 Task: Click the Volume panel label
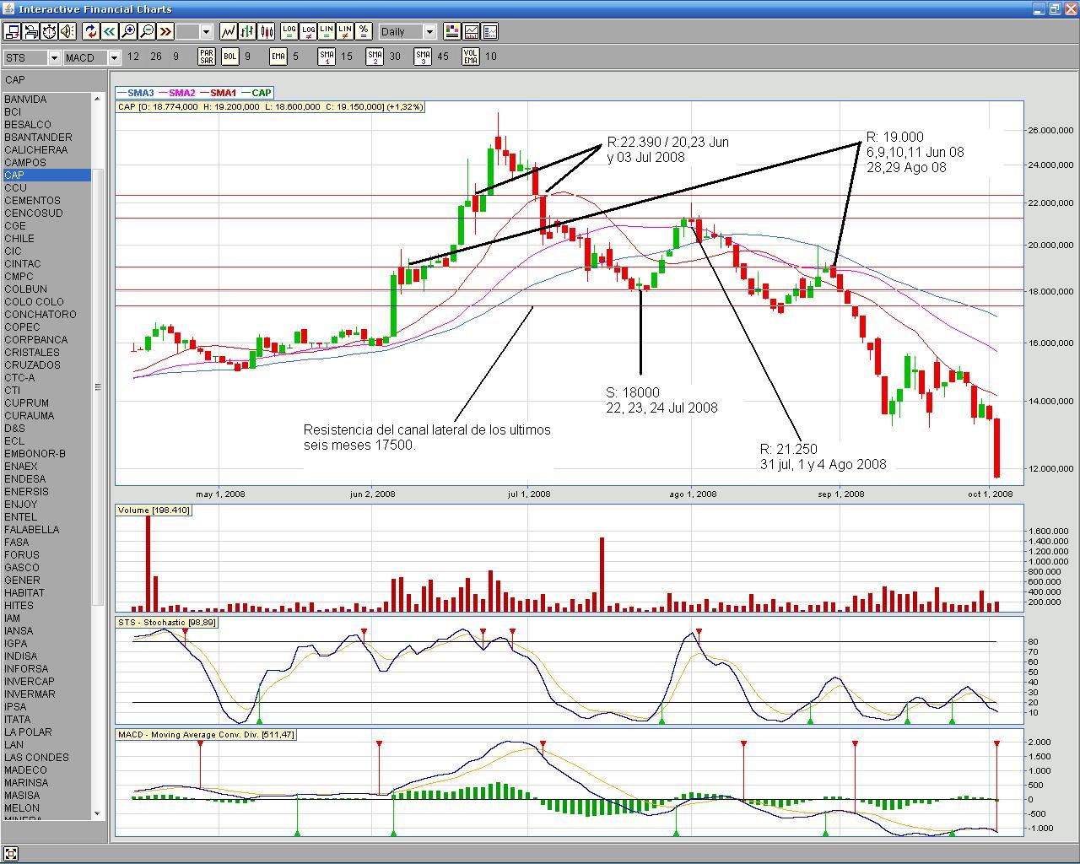154,510
